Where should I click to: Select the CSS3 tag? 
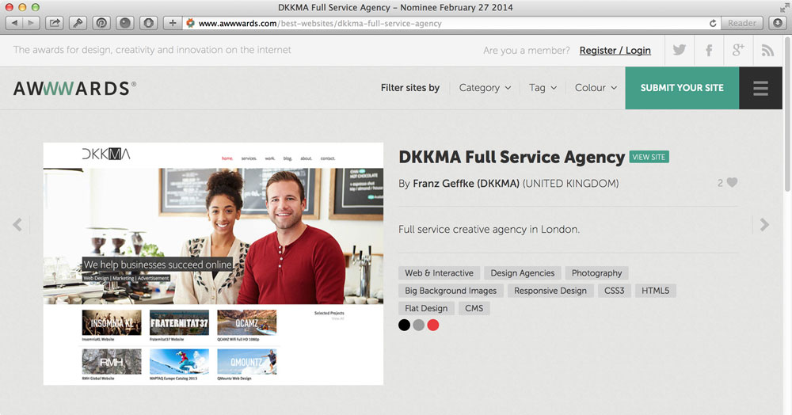coord(615,291)
